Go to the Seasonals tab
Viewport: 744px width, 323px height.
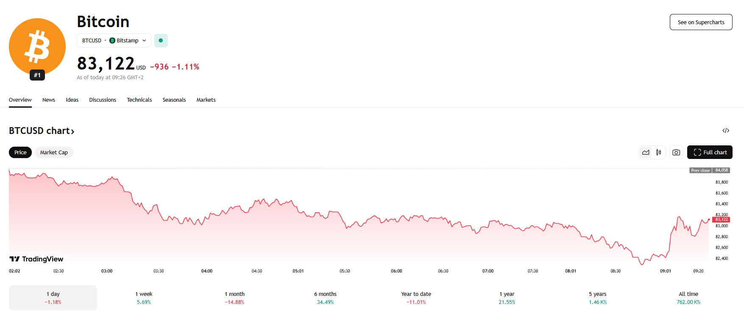(174, 100)
